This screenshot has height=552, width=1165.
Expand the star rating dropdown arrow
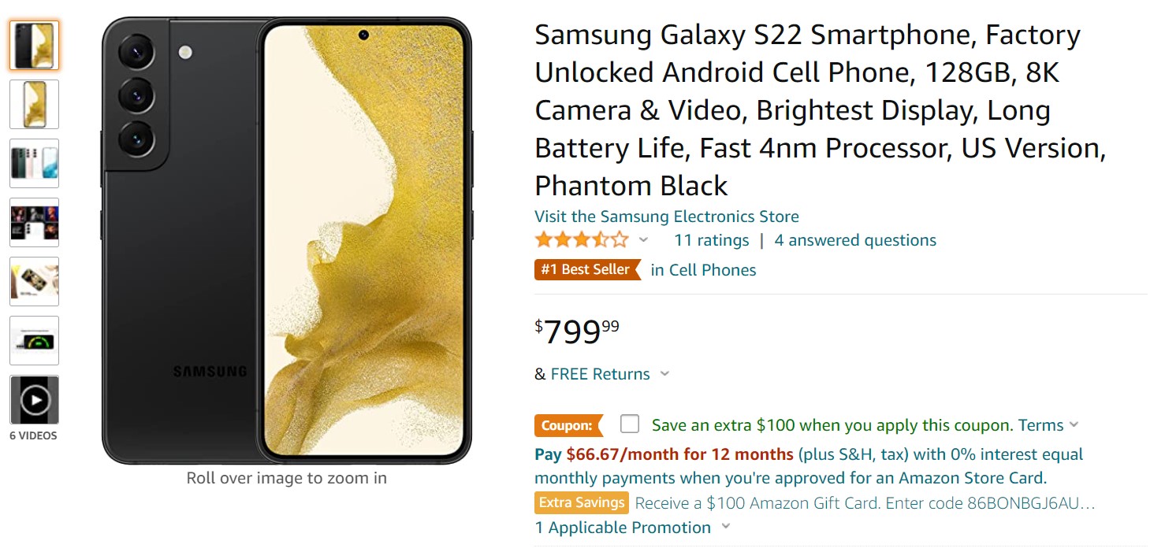643,240
